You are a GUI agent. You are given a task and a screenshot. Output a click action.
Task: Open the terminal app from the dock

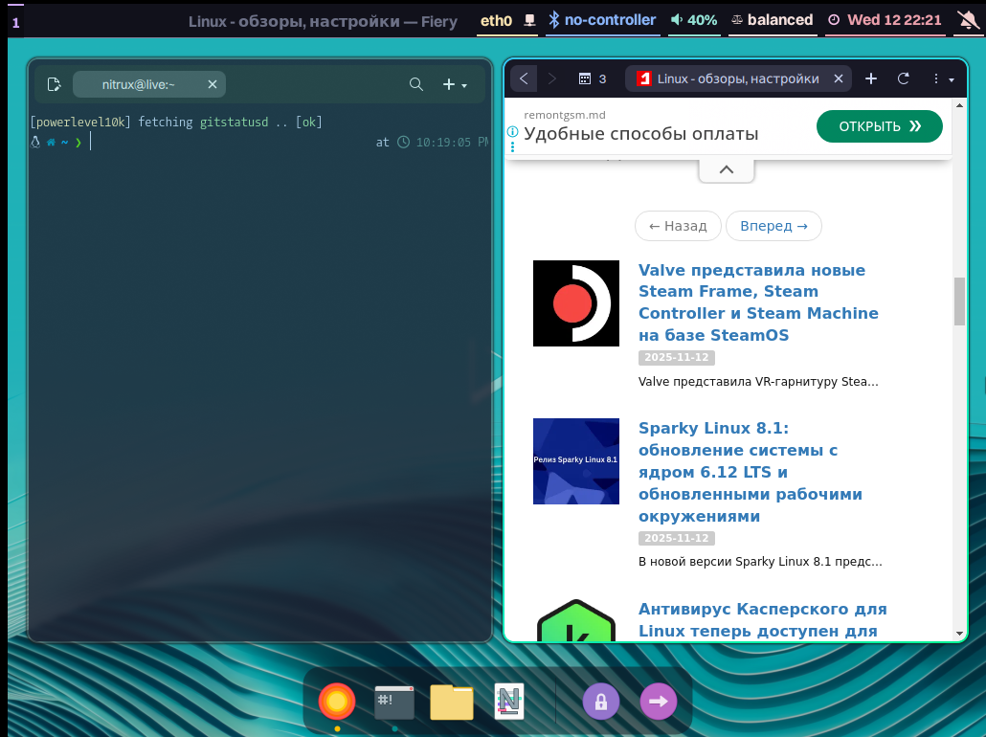pos(394,702)
